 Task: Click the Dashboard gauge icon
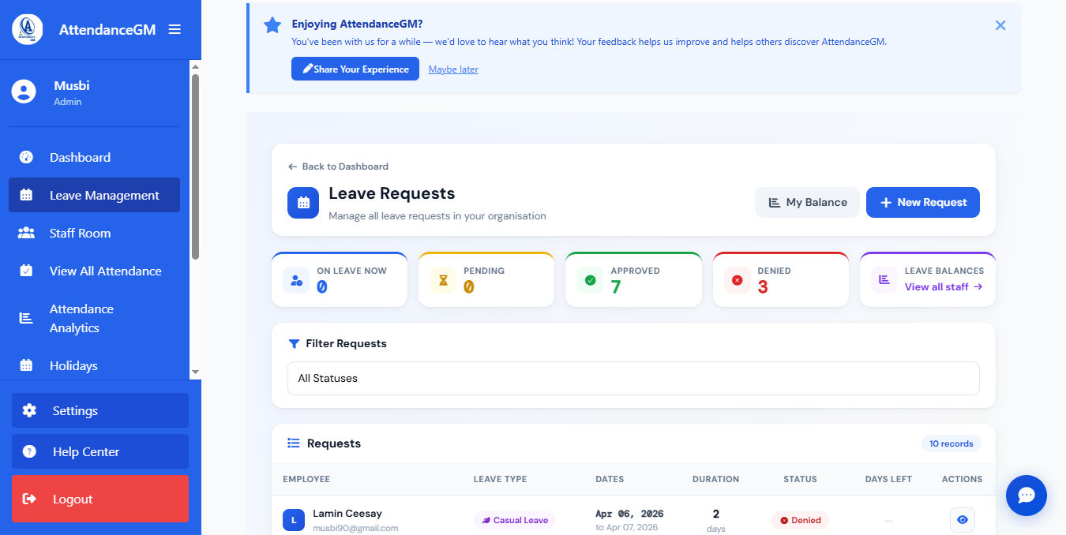coord(26,157)
